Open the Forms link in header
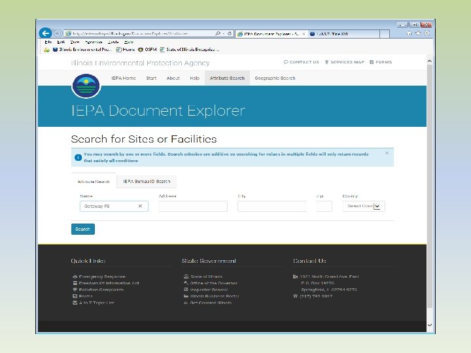471x353 pixels. [381, 62]
